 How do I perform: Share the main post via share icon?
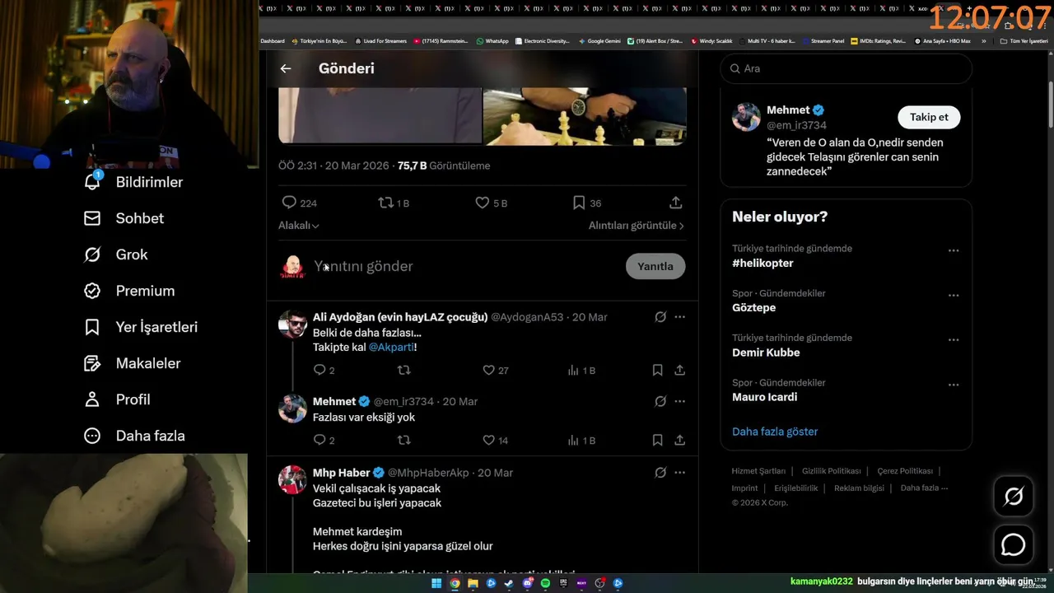[675, 203]
